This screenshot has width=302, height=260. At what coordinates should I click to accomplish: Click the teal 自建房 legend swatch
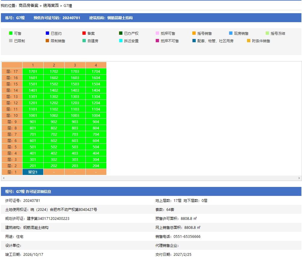click(x=84, y=41)
